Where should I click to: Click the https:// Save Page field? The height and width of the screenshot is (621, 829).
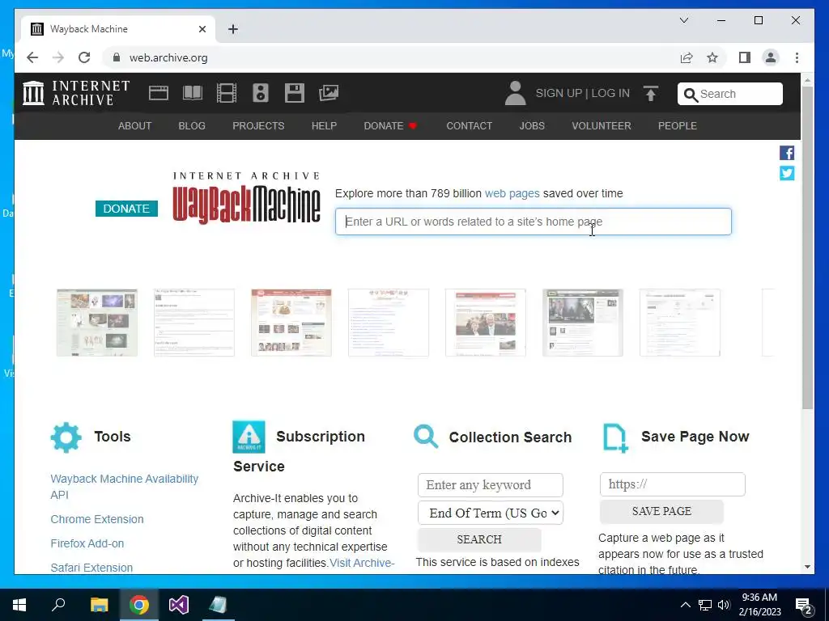(673, 484)
